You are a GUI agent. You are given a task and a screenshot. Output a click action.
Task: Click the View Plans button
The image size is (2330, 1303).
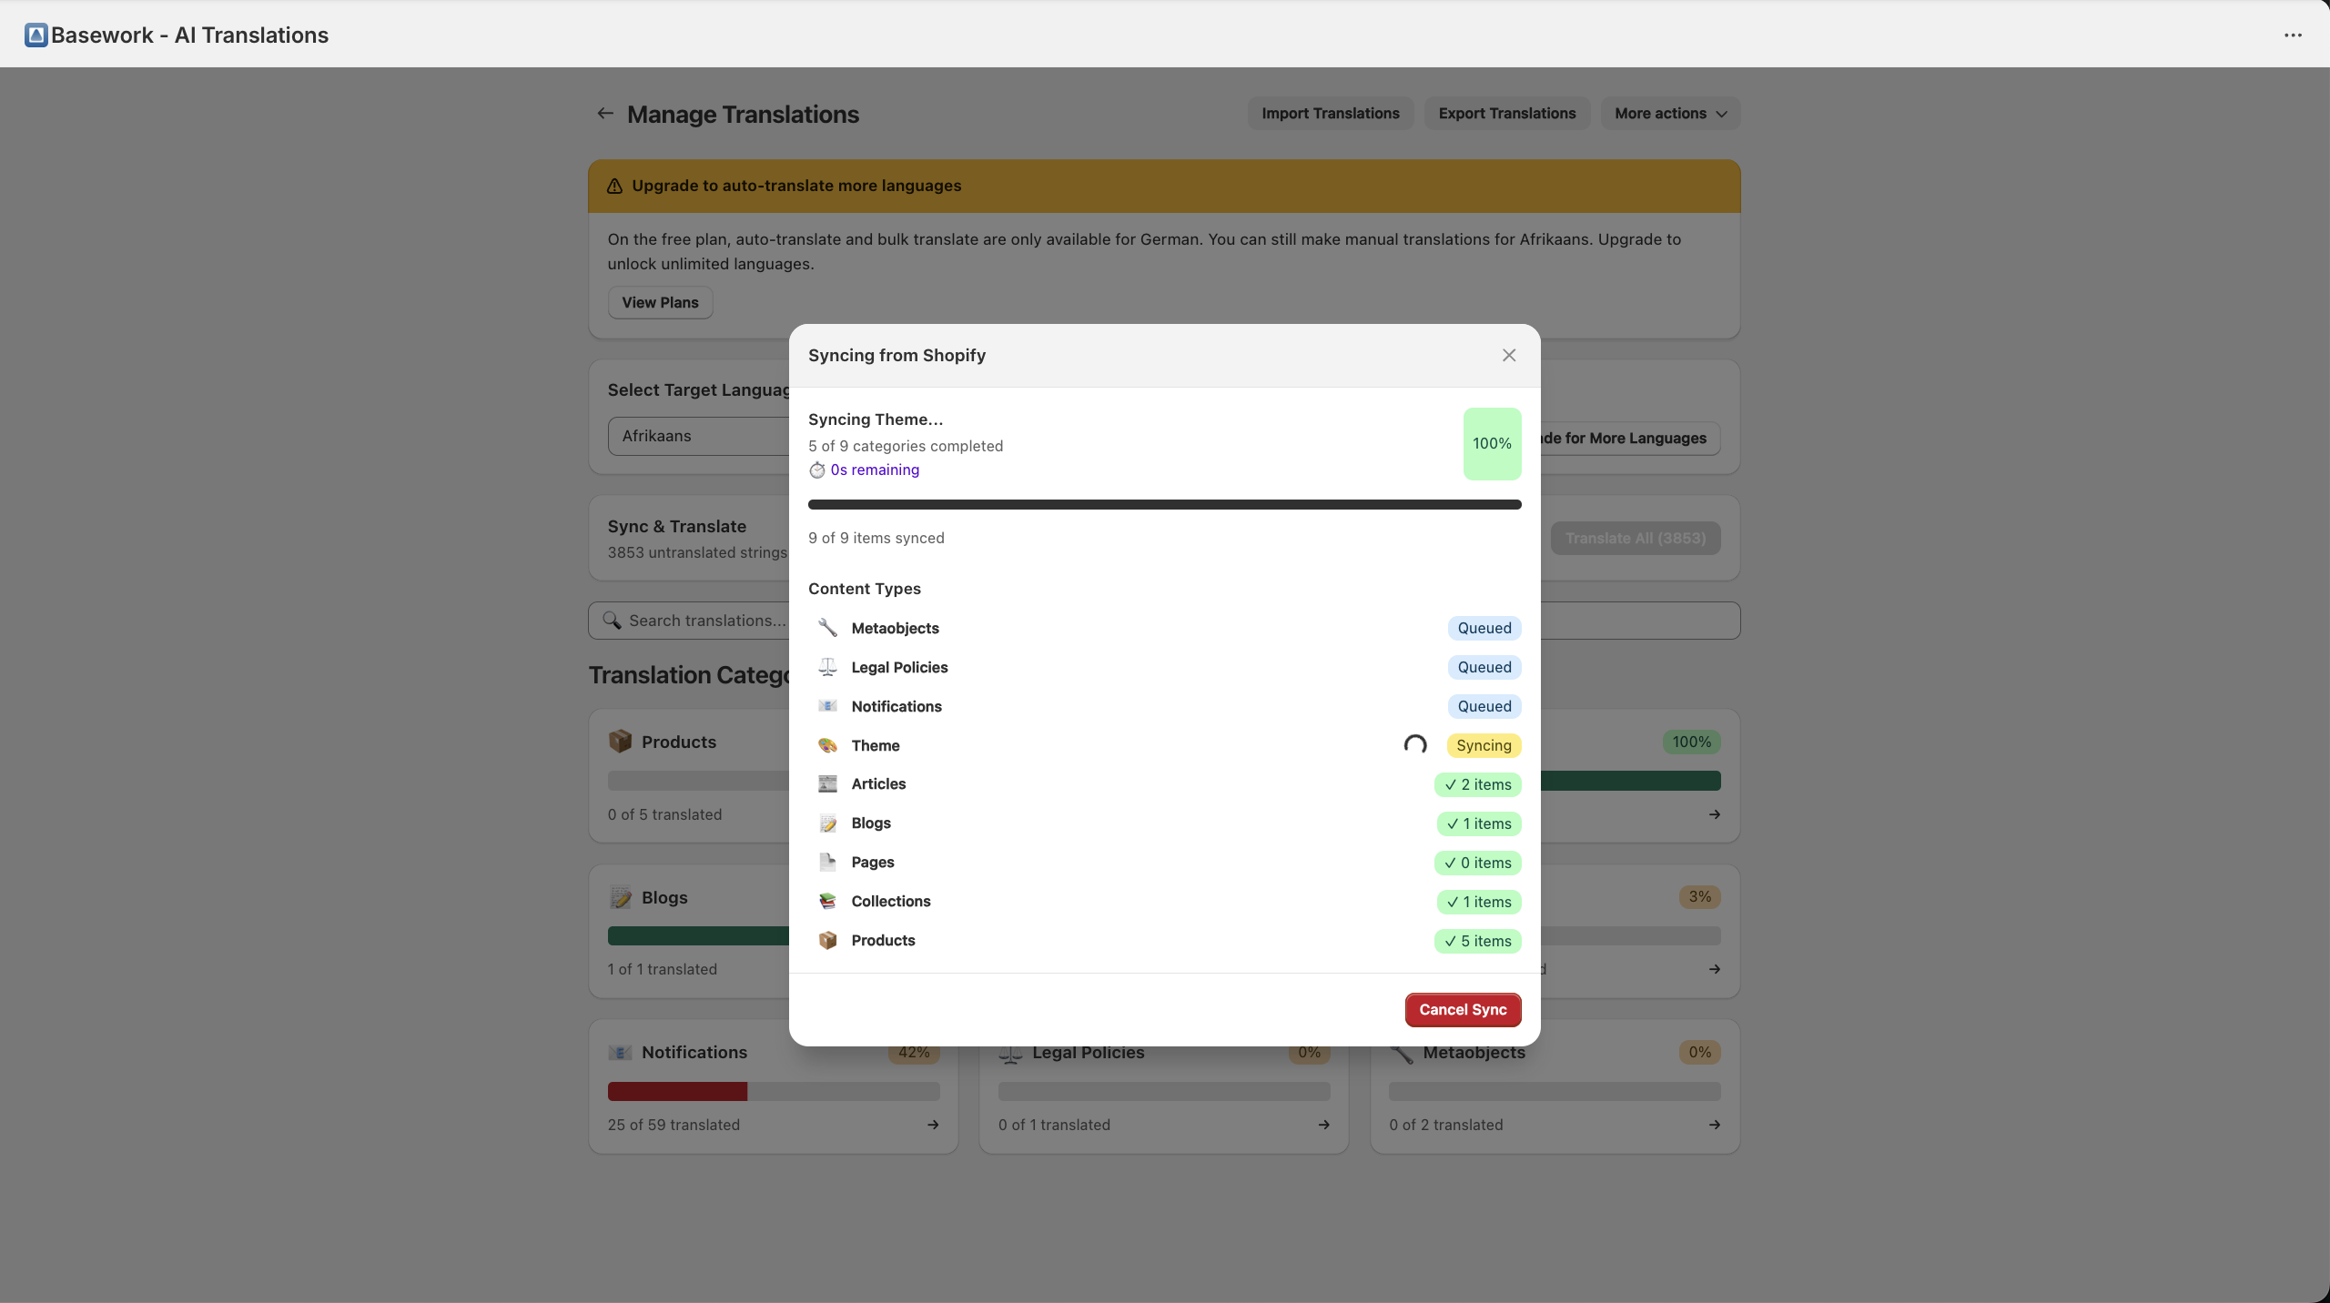(x=660, y=302)
